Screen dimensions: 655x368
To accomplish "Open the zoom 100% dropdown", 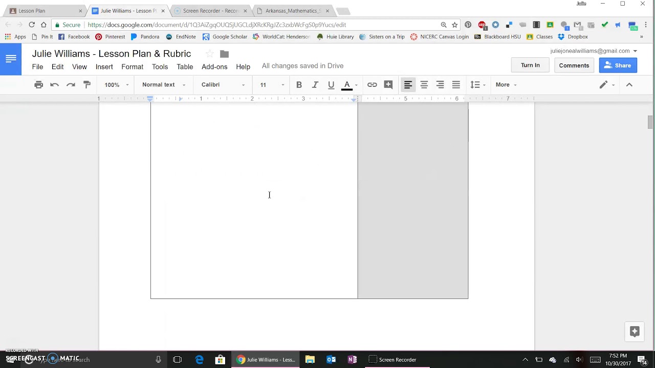I will point(116,85).
